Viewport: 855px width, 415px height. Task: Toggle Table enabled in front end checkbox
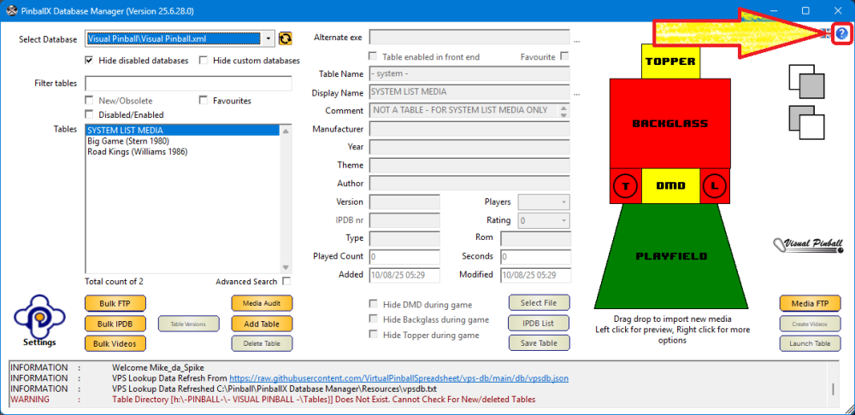373,56
